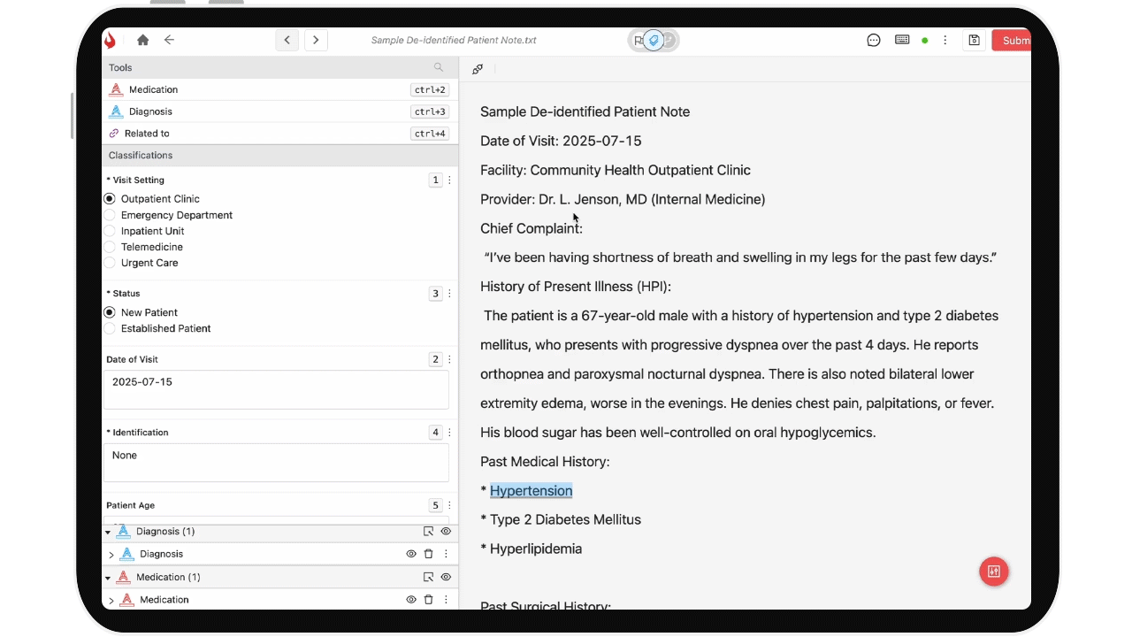Go to the home screen icon
1132x637 pixels.
[x=142, y=40]
